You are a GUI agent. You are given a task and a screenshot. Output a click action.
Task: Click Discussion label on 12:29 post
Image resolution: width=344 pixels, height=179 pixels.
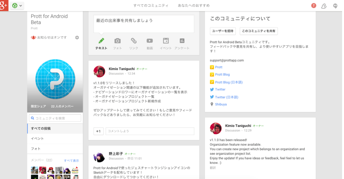232,131
